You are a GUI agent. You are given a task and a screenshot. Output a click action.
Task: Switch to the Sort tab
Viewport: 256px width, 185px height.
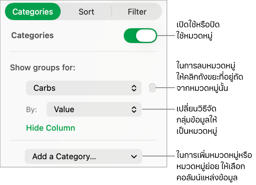point(86,12)
